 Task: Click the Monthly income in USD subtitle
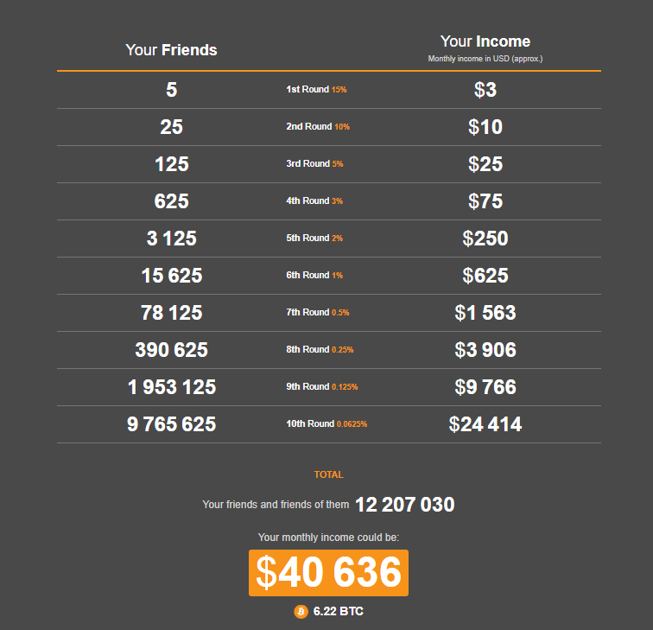click(485, 59)
